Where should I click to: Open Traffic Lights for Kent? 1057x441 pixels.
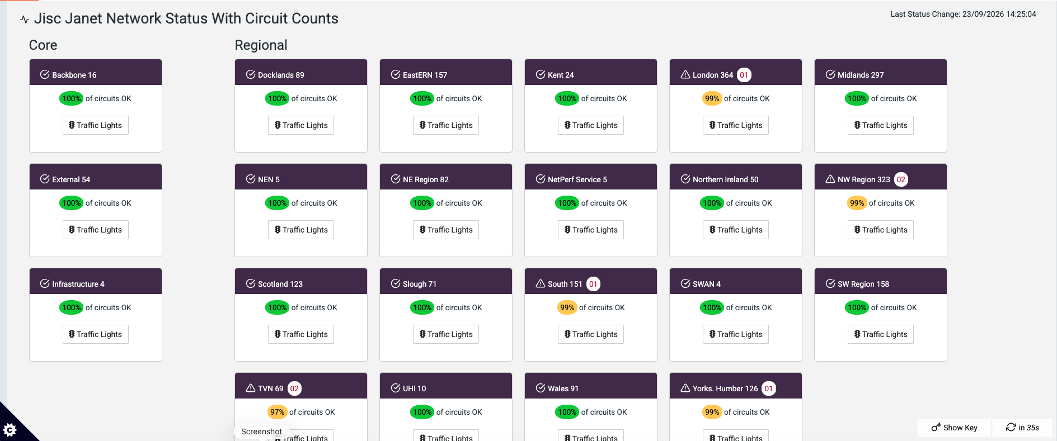tap(591, 125)
